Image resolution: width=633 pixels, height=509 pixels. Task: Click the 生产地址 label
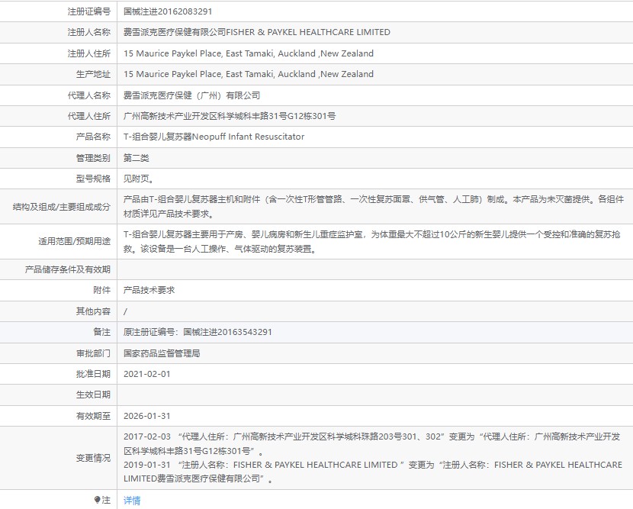[x=93, y=74]
